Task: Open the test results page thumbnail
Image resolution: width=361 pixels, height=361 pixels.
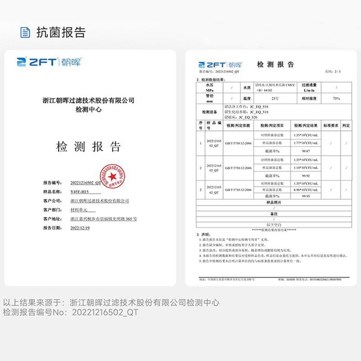Action: click(x=271, y=168)
